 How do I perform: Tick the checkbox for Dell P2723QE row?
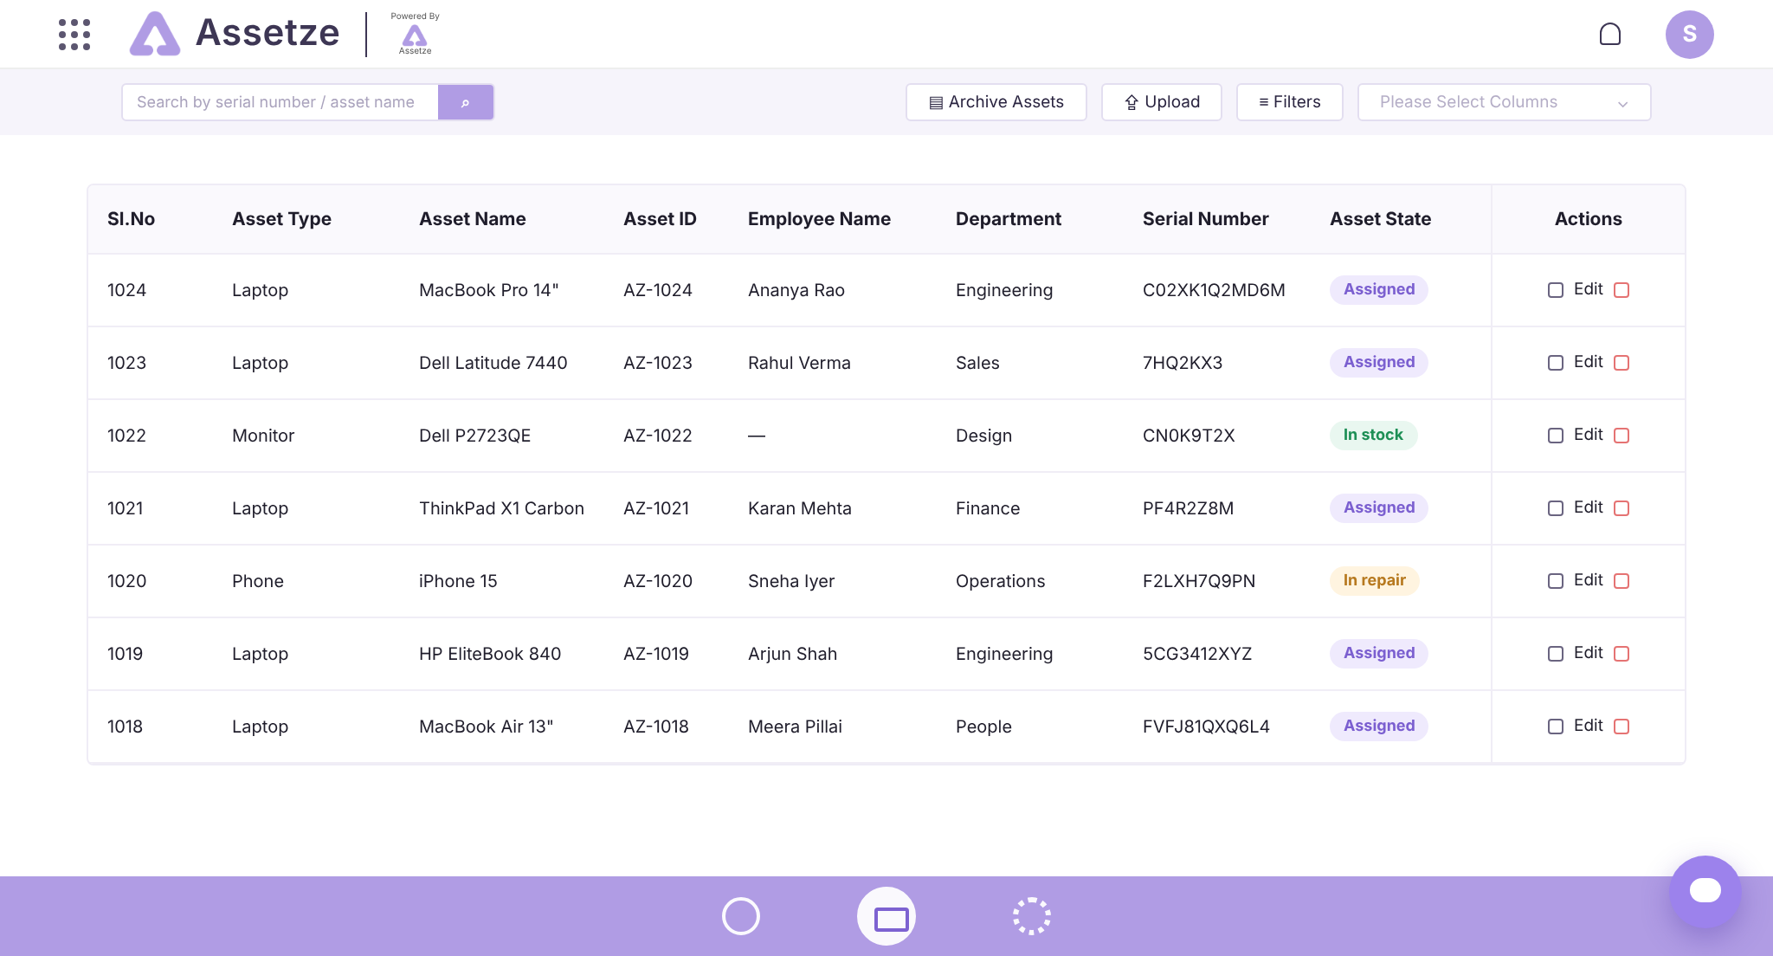1556,436
